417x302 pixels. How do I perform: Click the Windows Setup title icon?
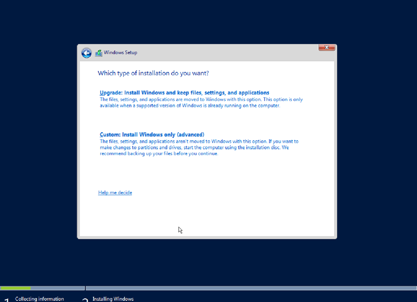pos(99,53)
